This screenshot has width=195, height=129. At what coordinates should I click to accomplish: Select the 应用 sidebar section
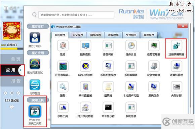point(11,70)
